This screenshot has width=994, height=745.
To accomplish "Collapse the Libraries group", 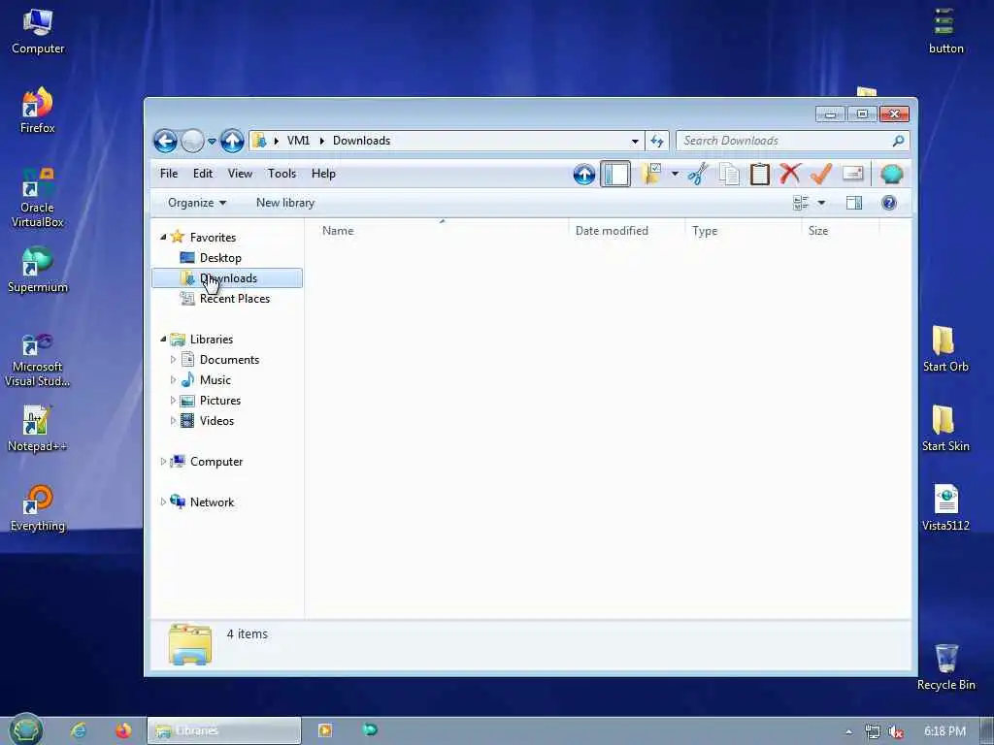I will tap(163, 339).
